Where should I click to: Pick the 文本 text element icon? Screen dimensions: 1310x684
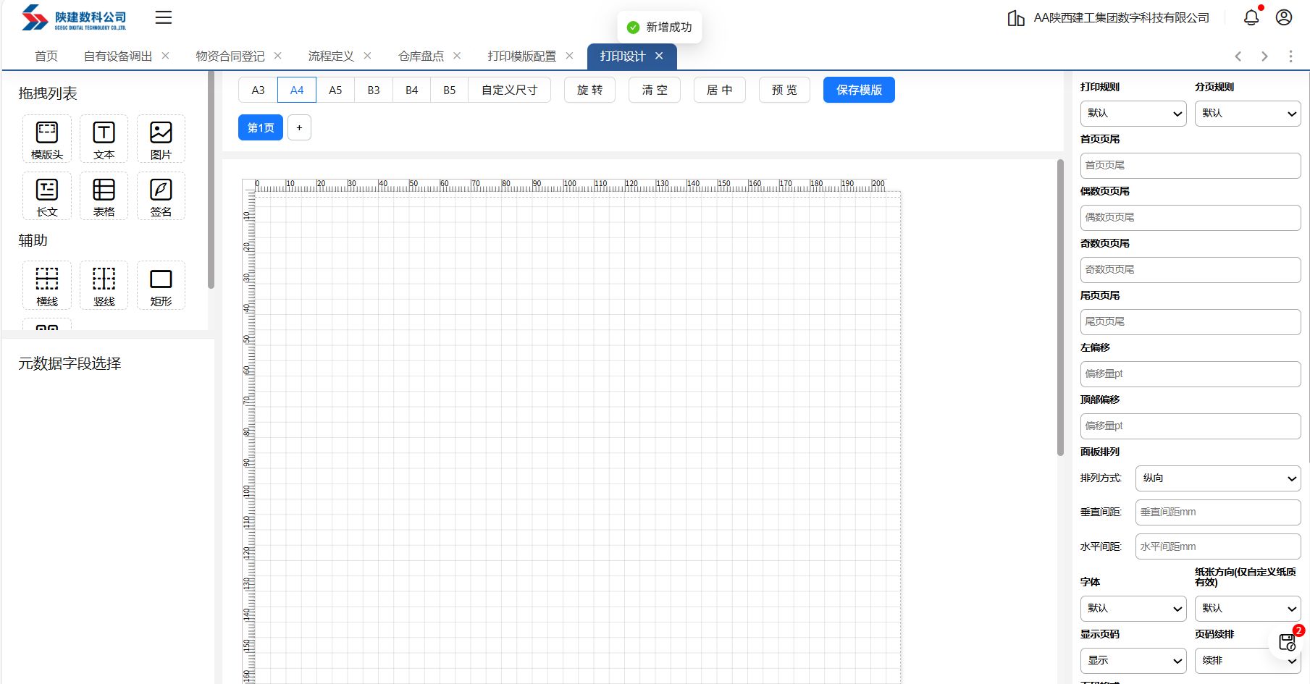coord(104,139)
